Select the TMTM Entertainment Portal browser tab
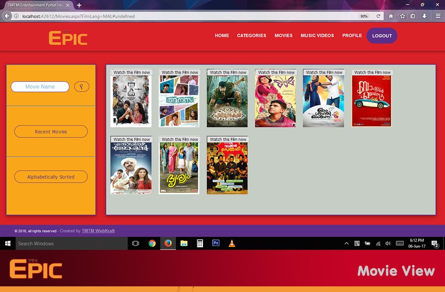 36,5
